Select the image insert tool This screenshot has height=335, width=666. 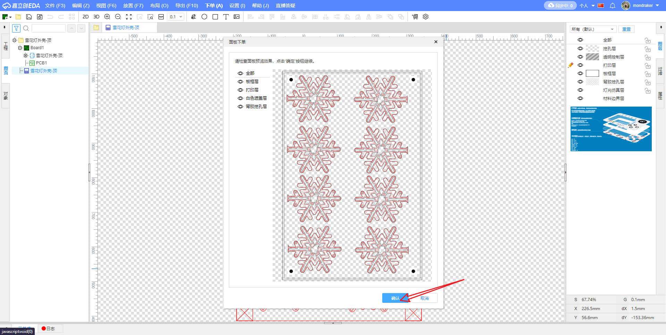click(x=237, y=17)
